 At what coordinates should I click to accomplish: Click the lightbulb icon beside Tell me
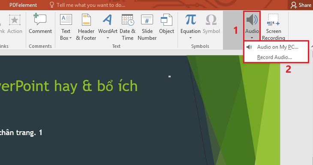(52, 5)
